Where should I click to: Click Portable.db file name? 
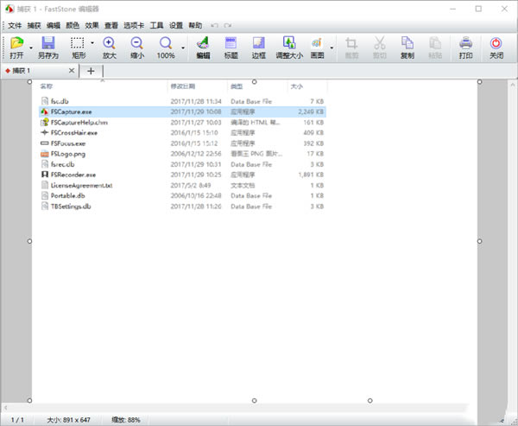click(x=67, y=196)
